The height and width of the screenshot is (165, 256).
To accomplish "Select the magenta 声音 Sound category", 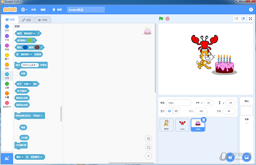I will pyautogui.click(x=7, y=47).
